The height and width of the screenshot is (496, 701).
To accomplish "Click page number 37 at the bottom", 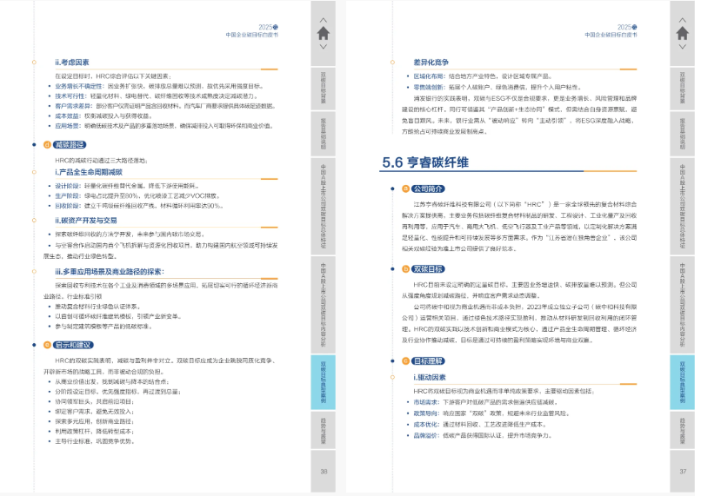I will 683,472.
